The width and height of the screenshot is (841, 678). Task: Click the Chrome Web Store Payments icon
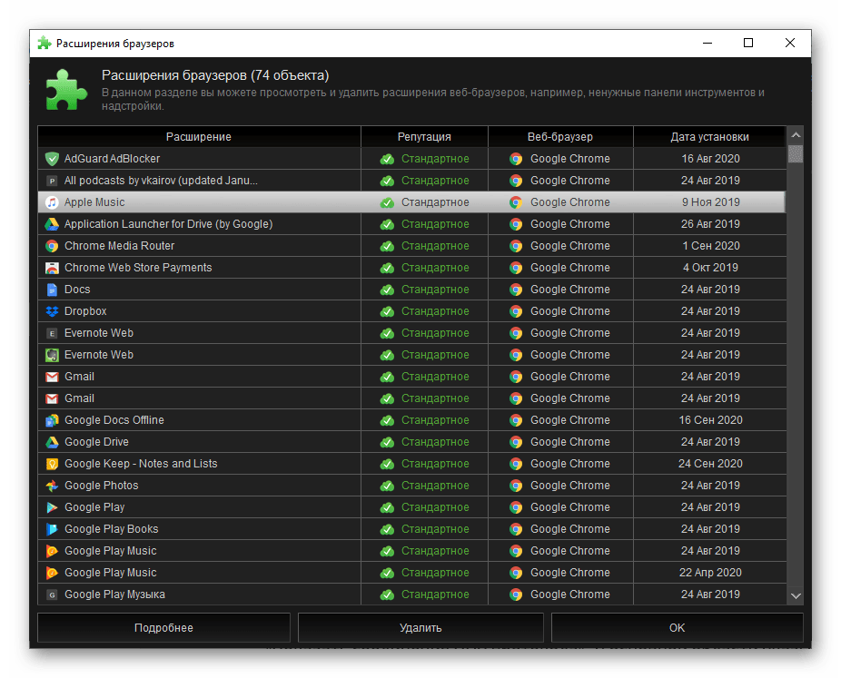click(x=52, y=268)
